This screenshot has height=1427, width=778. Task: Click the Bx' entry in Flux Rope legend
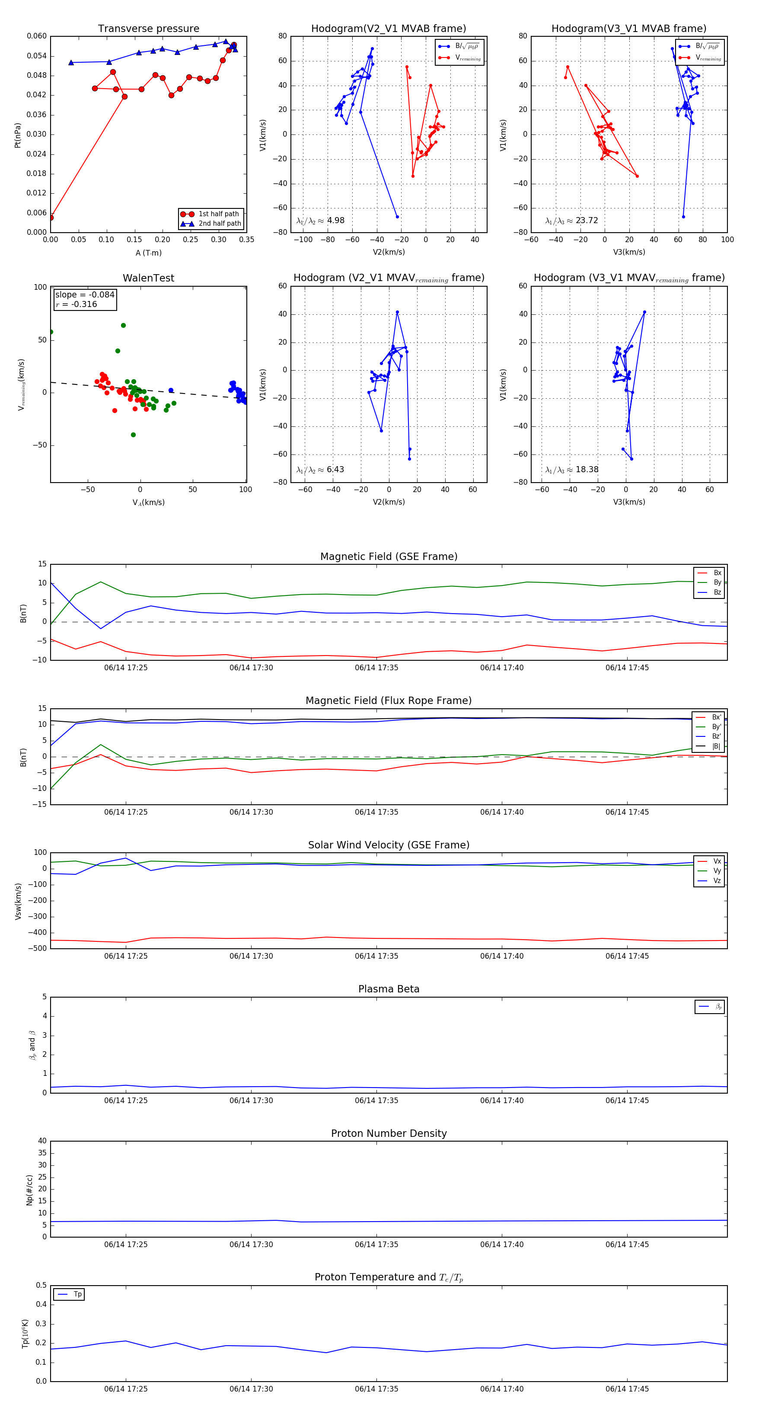coord(708,717)
